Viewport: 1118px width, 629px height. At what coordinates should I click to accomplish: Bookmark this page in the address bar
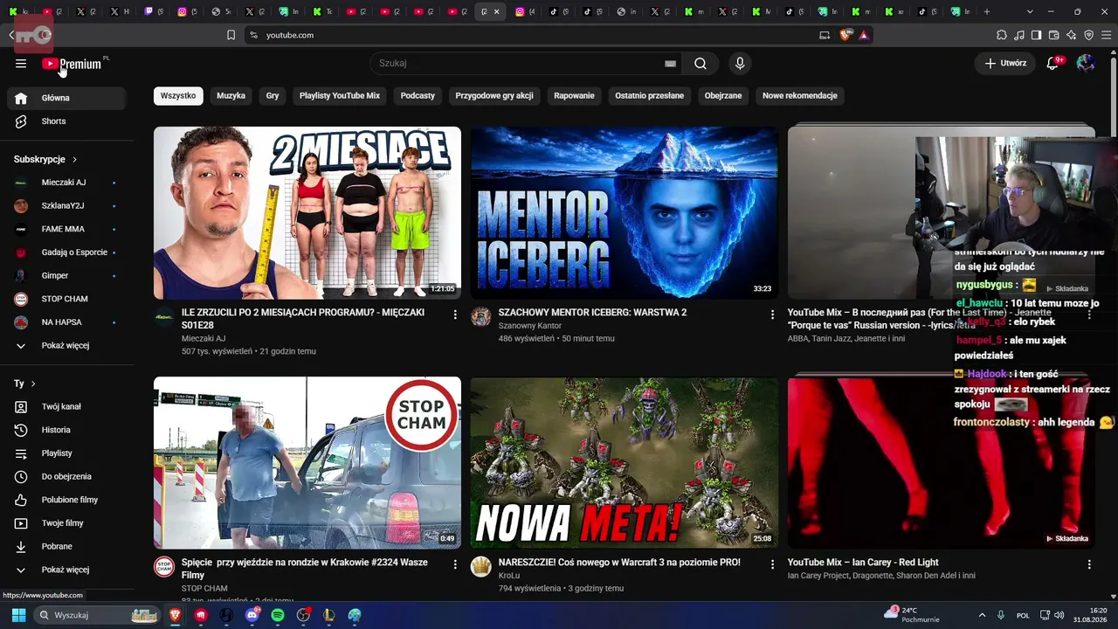[x=231, y=35]
